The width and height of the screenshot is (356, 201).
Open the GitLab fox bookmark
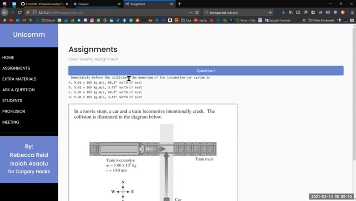tap(150, 20)
